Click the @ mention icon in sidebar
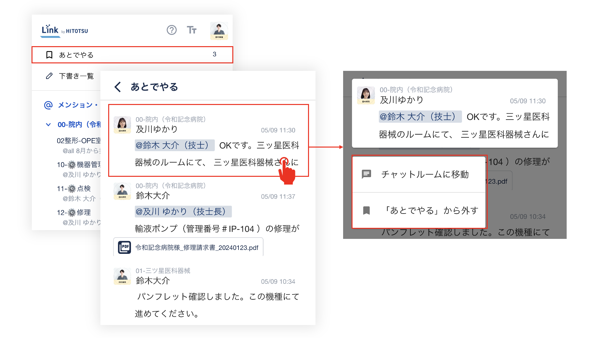The height and width of the screenshot is (338, 605). pos(48,105)
